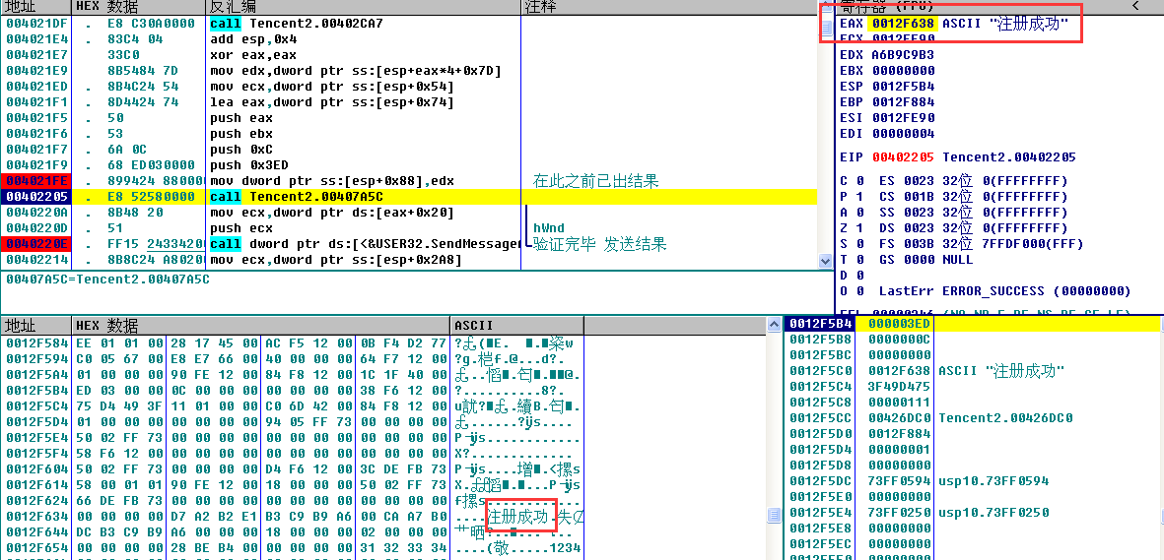Select dump row address 0012F654
Viewport: 1164px width, 560px height.
click(36, 547)
